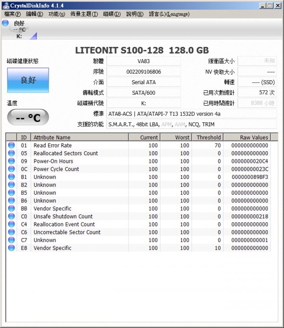Click status icon for attribute B2

(x=11, y=185)
